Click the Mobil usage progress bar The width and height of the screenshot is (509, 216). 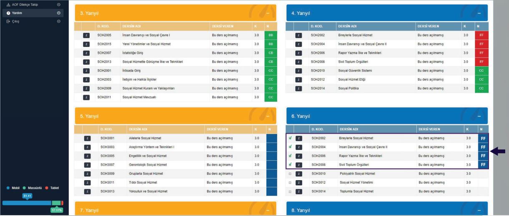click(x=27, y=203)
